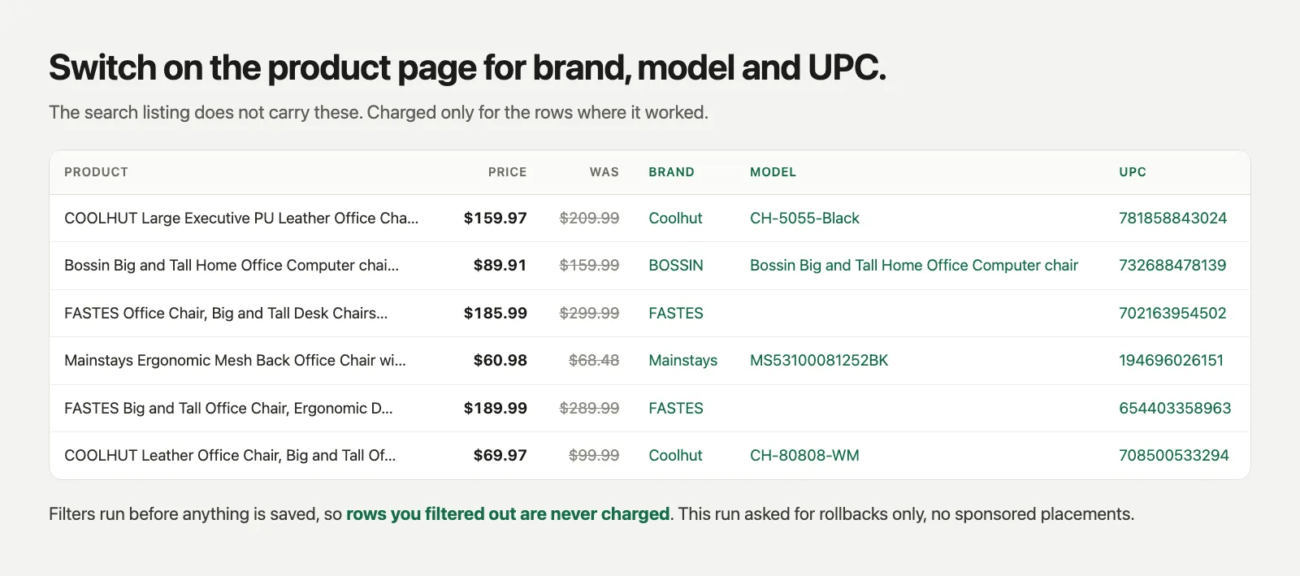Image resolution: width=1300 pixels, height=576 pixels.
Task: Click the struck-through $99.99 was price
Action: 594,455
